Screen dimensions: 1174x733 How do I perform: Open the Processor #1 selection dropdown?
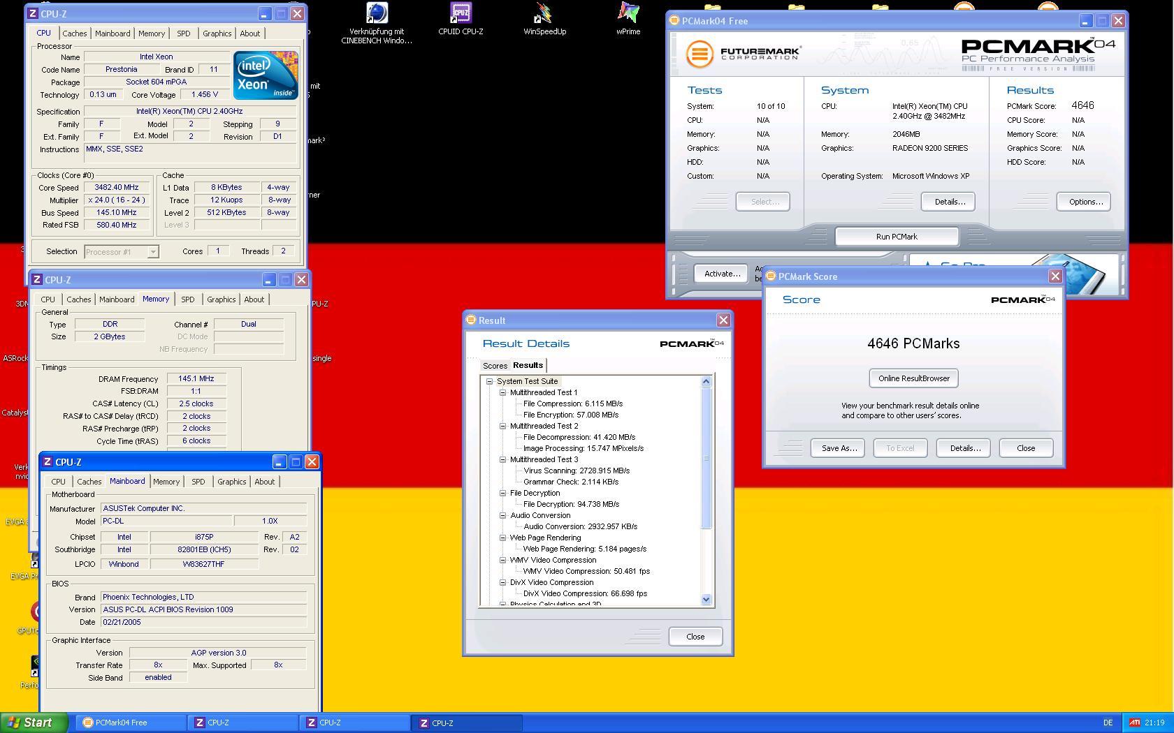click(x=122, y=251)
